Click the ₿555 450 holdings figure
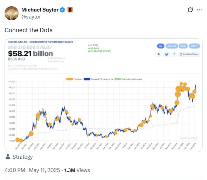The image size is (207, 180). pyautogui.click(x=16, y=59)
